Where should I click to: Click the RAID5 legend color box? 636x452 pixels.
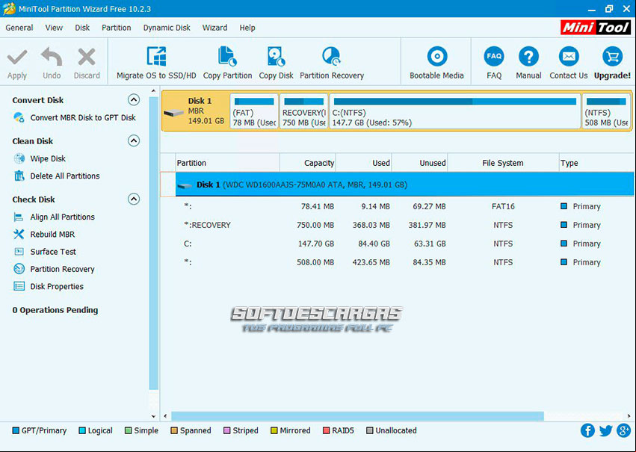coord(326,430)
